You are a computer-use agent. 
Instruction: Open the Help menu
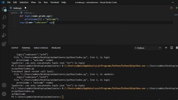(x=64, y=2)
